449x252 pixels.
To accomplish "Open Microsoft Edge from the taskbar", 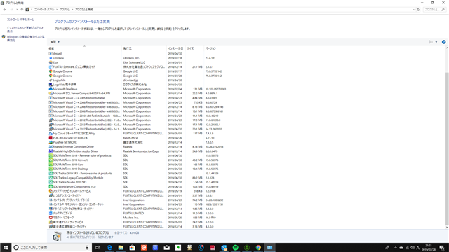I will click(109, 247).
